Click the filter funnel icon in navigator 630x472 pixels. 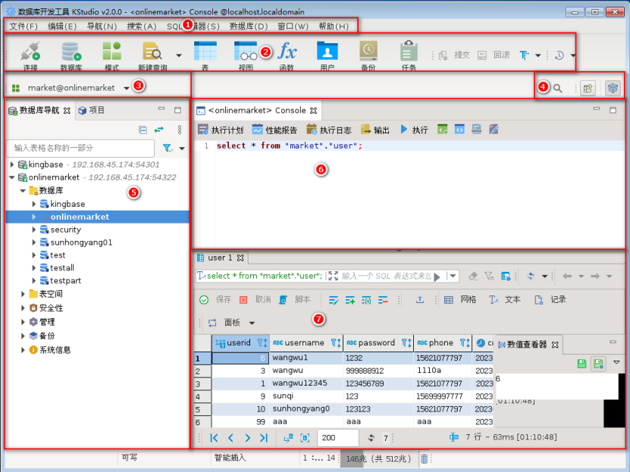point(168,148)
